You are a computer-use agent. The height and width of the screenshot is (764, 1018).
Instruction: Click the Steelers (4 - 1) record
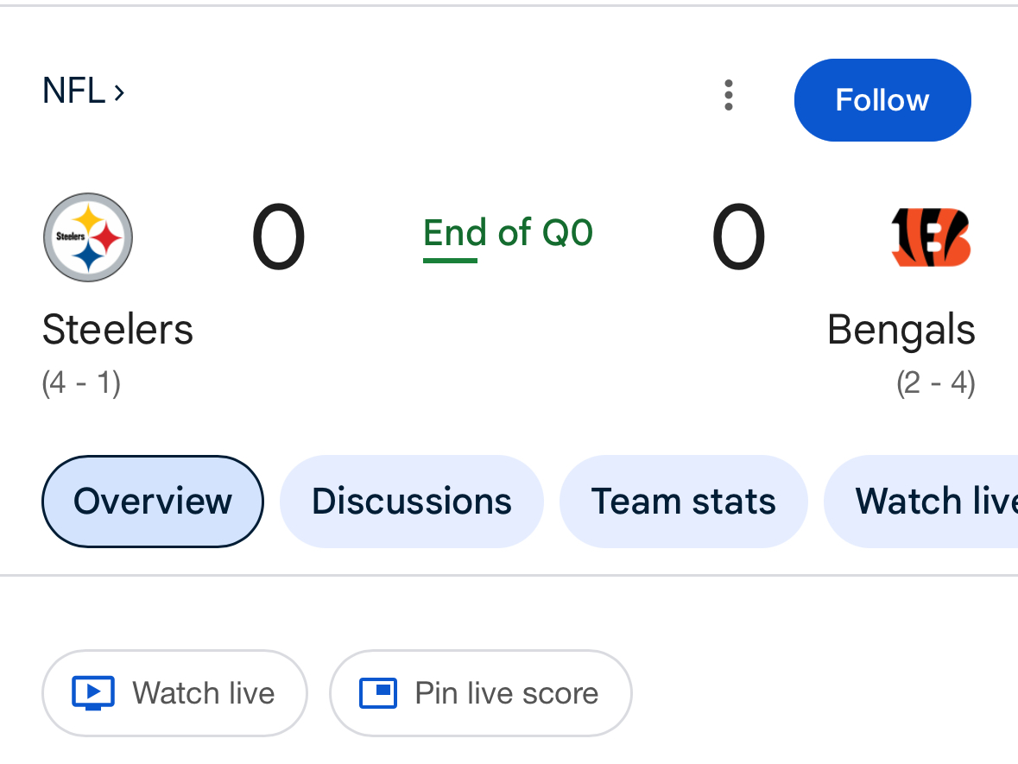[x=81, y=382]
